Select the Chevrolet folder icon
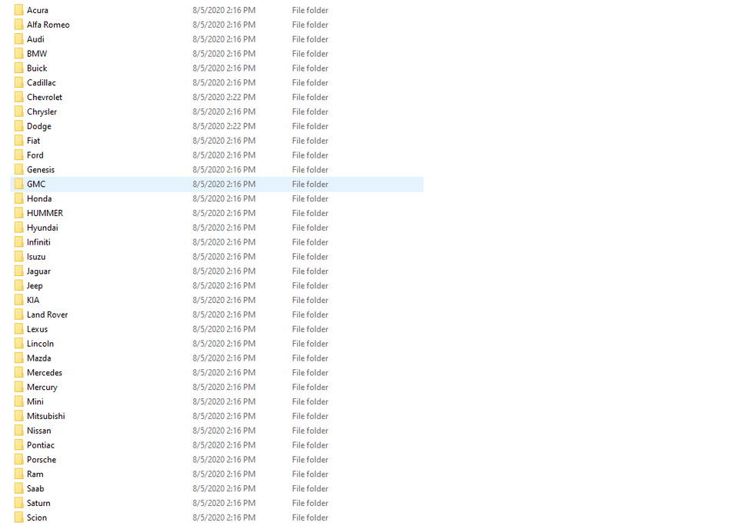 pyautogui.click(x=18, y=97)
